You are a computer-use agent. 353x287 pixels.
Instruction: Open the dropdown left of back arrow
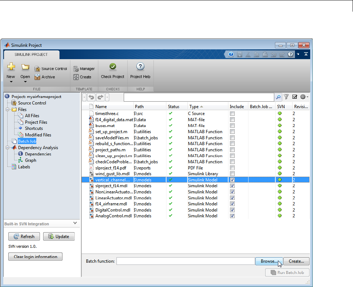click(x=84, y=97)
